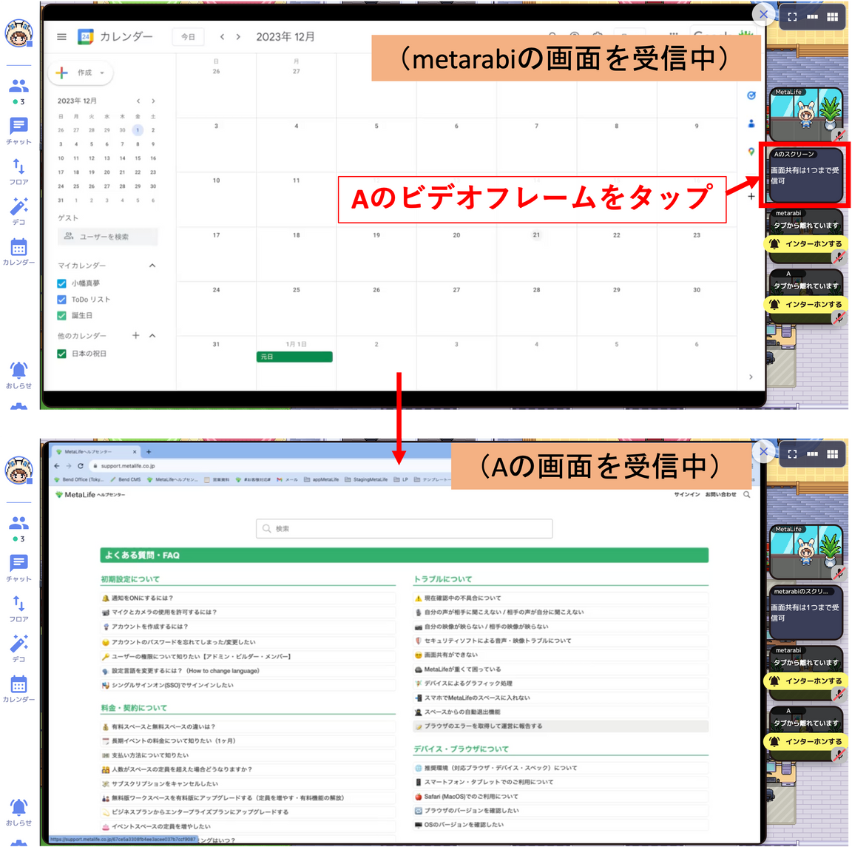Uncheck the 誕生日 calendar checkbox

point(61,315)
